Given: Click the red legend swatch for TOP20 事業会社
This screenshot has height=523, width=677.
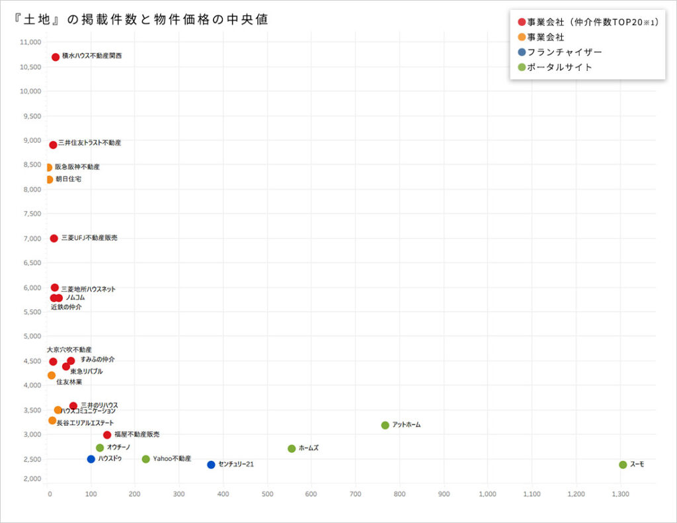Looking at the screenshot, I should tap(522, 22).
